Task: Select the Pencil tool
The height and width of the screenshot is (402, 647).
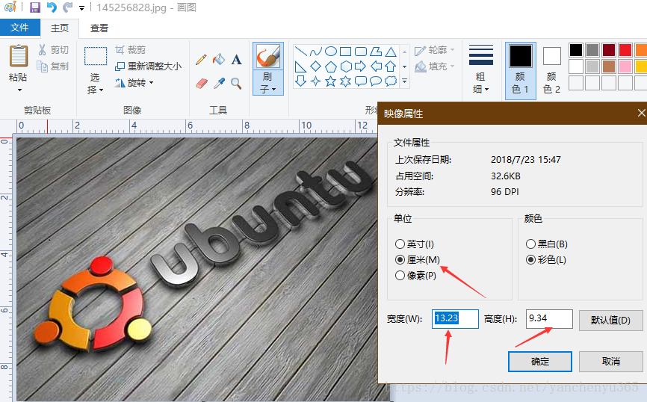Action: pyautogui.click(x=201, y=60)
